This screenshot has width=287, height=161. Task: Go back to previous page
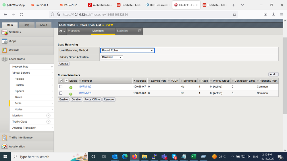pyautogui.click(x=5, y=14)
